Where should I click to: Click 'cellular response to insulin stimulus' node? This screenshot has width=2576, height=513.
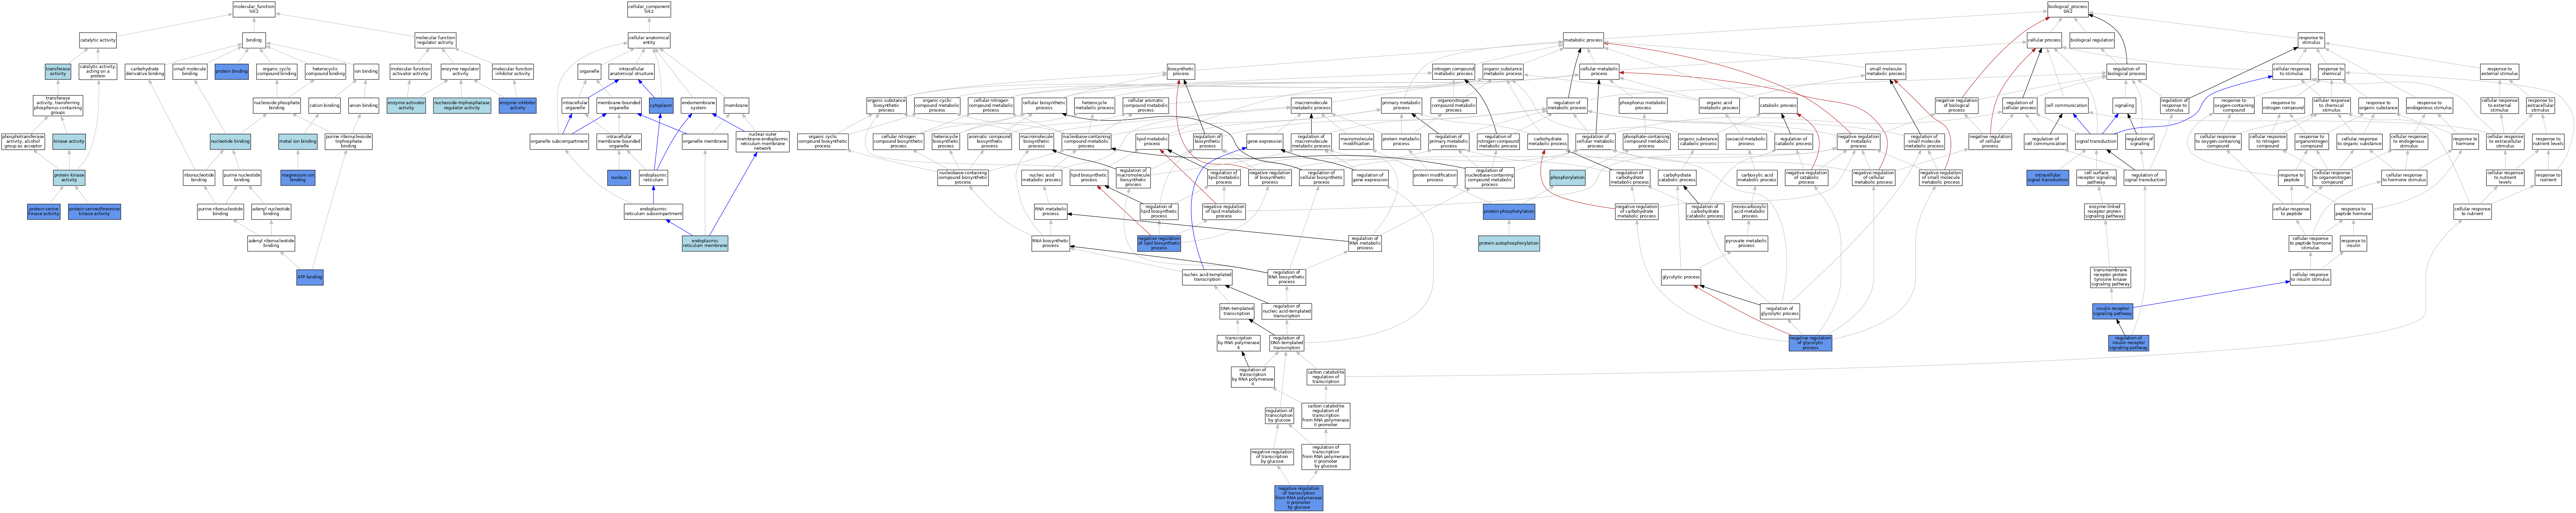click(2310, 277)
